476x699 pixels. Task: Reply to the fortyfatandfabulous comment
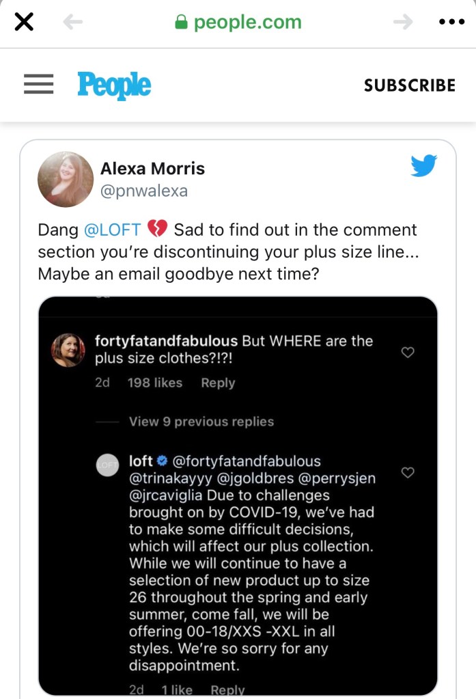[x=218, y=383]
